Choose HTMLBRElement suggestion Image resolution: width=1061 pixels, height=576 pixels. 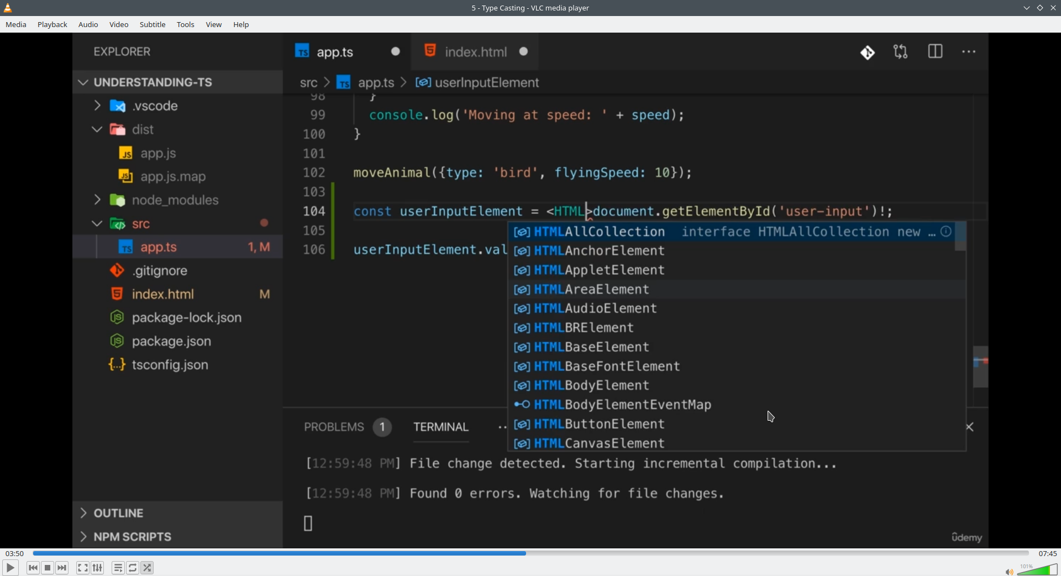click(x=732, y=328)
